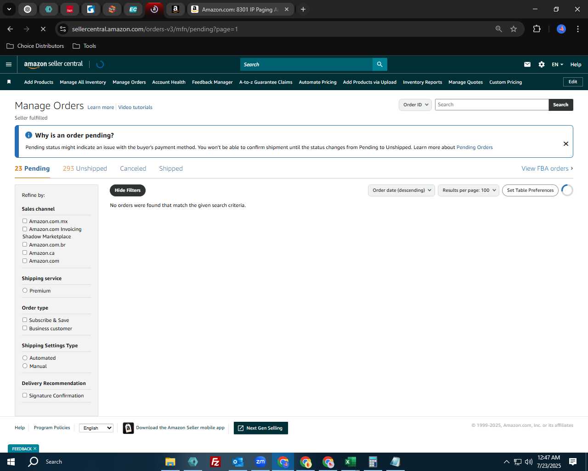Check the Amazon.com.br sales channel

click(x=25, y=245)
